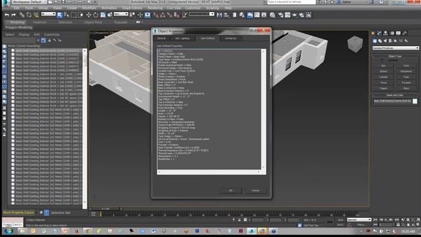Screen dimensions: 421x237
Task: Collapse the Object Type rollout
Action: coord(395,56)
